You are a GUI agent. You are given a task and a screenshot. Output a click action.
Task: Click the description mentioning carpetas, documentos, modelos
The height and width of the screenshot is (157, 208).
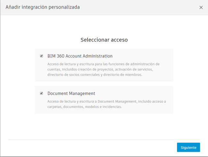coord(107,104)
